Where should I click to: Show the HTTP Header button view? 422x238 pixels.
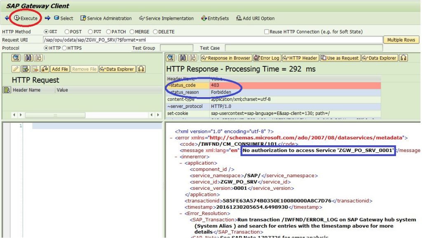coord(300,58)
